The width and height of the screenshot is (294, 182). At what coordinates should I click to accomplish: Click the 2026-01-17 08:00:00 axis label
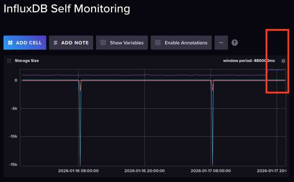(x=211, y=171)
